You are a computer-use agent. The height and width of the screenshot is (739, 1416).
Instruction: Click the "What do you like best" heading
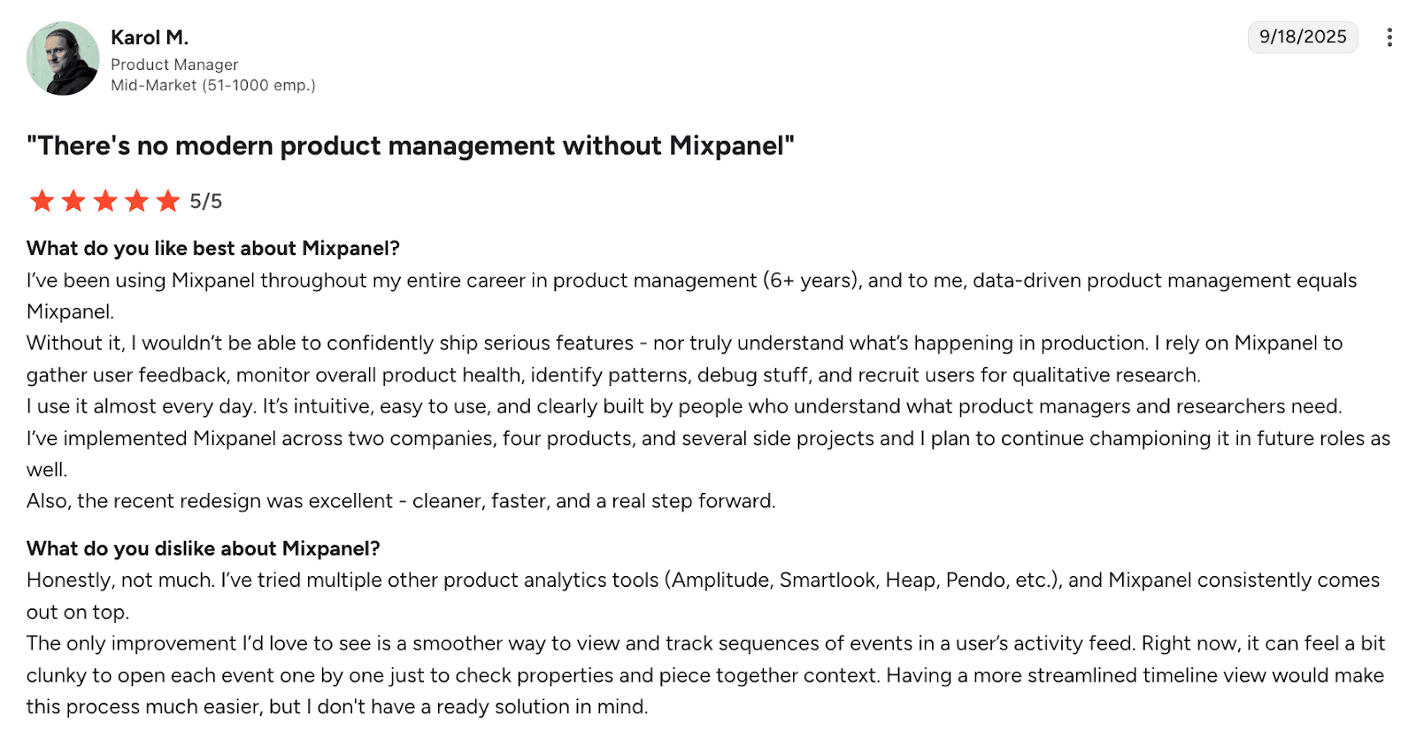[212, 249]
